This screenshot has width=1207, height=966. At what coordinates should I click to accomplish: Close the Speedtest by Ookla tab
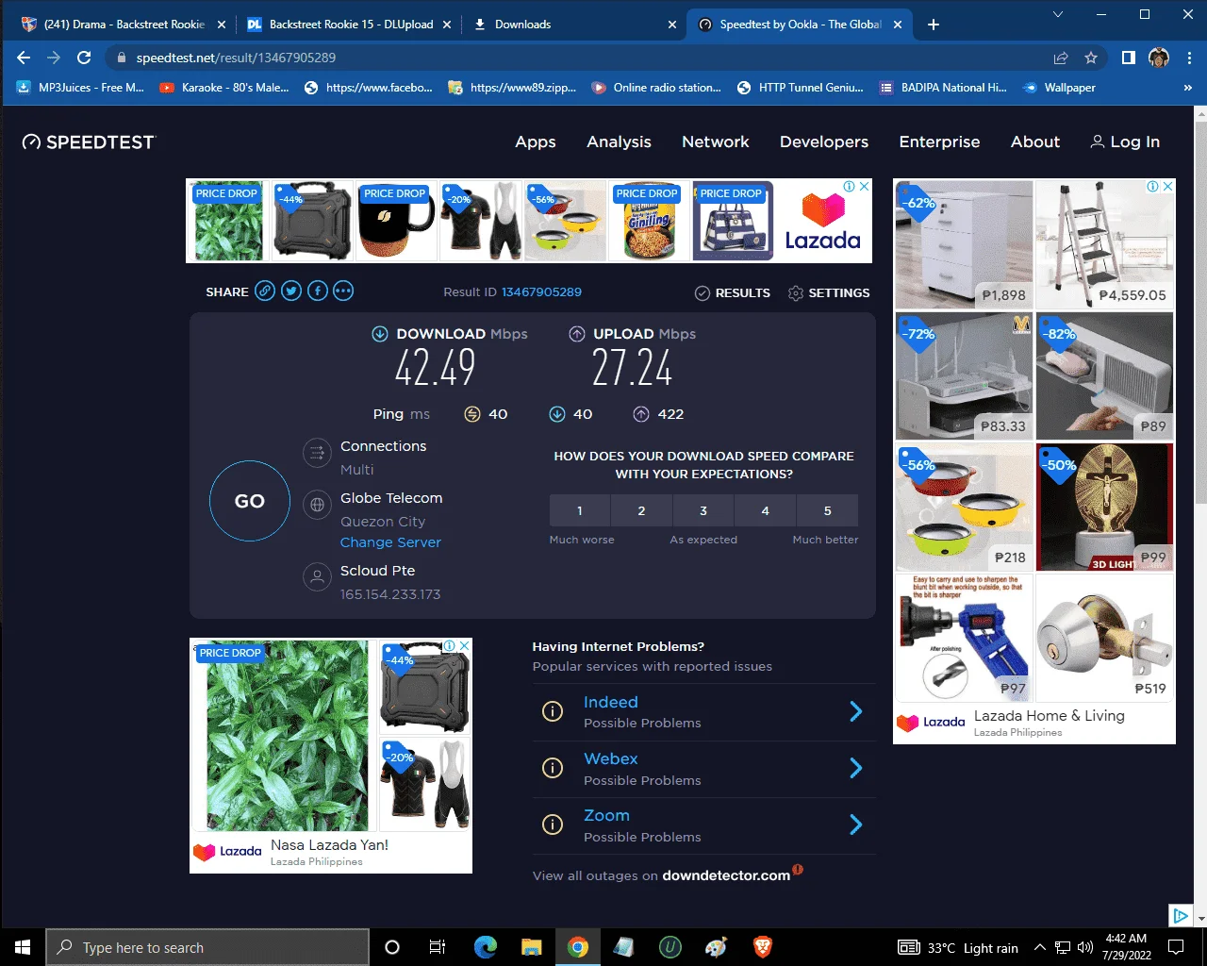pos(897,25)
